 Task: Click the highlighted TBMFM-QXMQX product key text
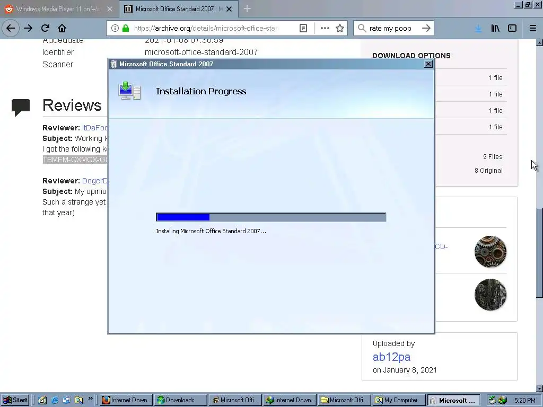(x=75, y=160)
